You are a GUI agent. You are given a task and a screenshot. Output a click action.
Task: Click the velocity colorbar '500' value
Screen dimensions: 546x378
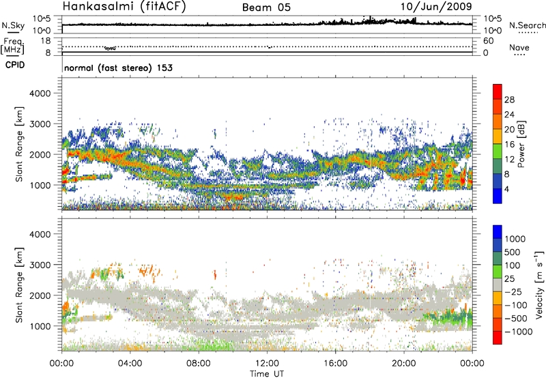(x=513, y=252)
